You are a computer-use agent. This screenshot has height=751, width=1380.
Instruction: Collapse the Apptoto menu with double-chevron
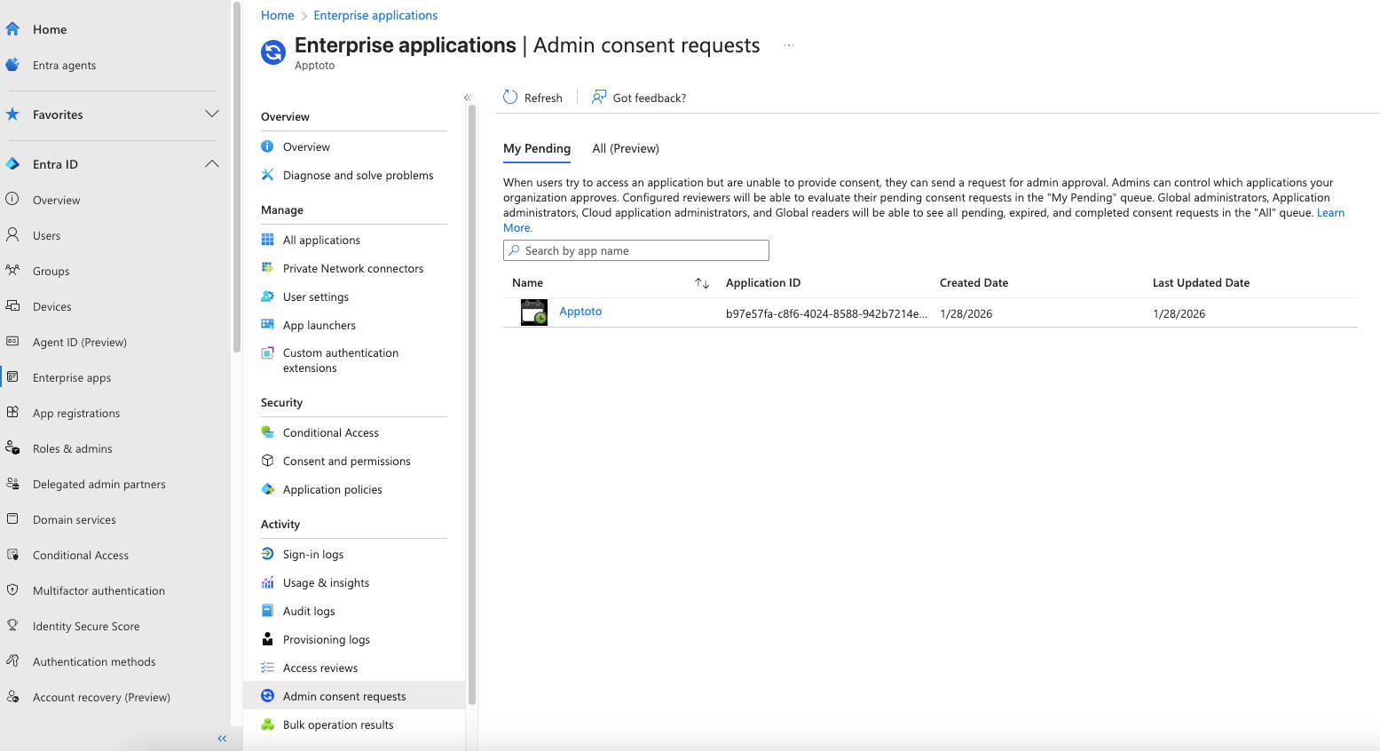pos(467,98)
